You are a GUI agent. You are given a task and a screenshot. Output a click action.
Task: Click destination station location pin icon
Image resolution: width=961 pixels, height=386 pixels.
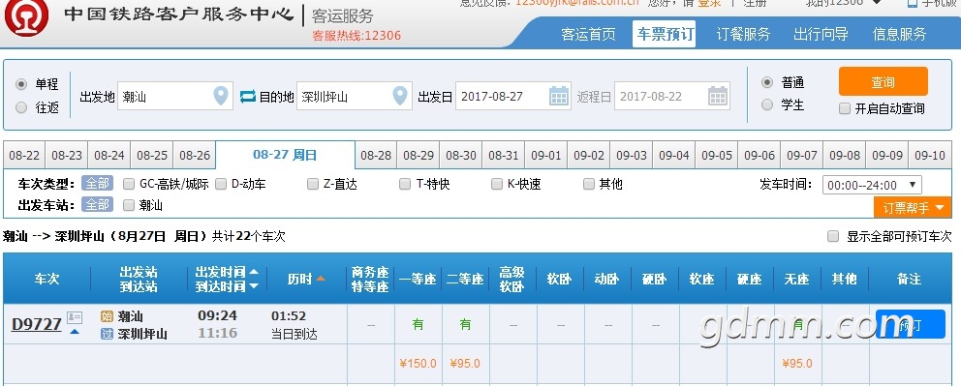tap(399, 96)
